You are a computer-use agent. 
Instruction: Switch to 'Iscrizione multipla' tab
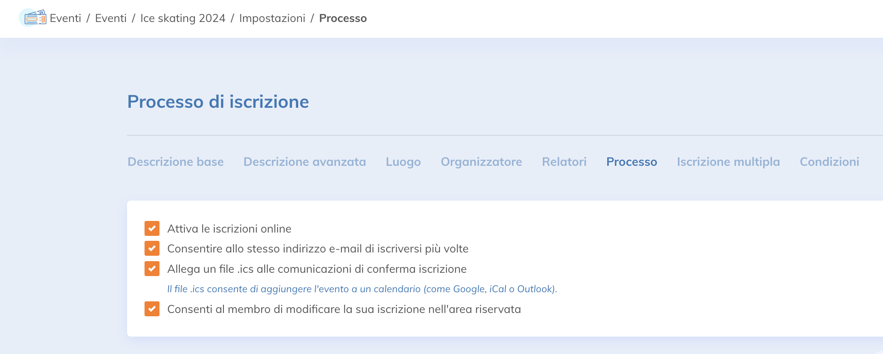point(728,162)
